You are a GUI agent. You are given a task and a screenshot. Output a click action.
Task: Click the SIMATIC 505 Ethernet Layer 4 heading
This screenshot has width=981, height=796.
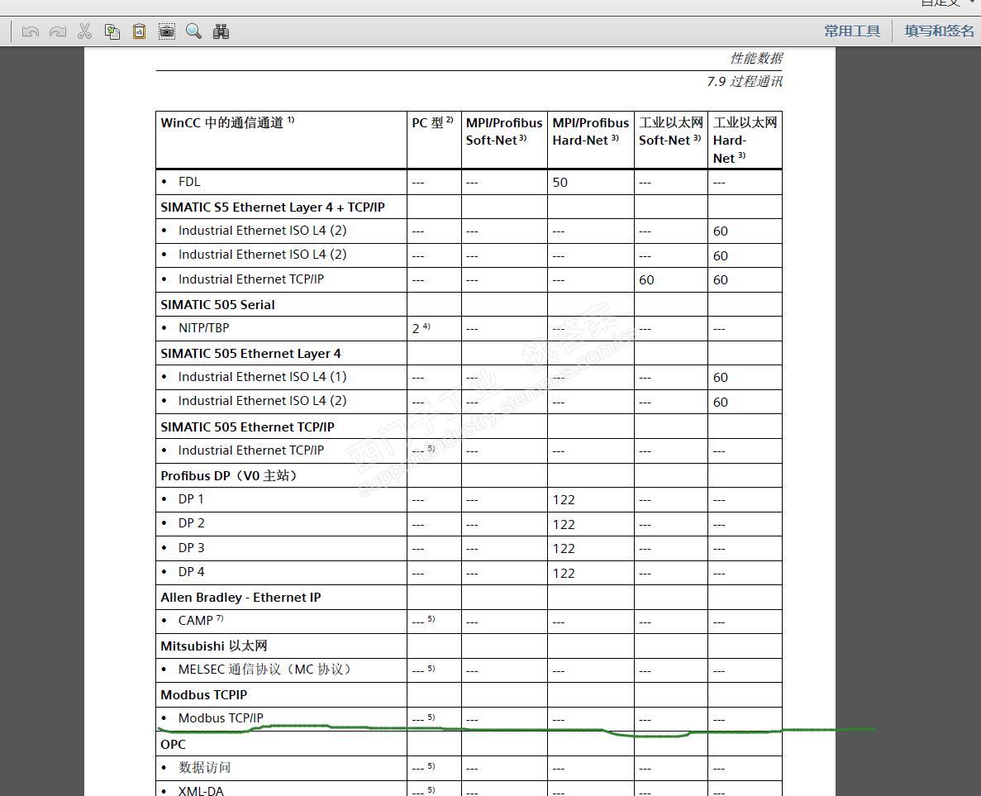pos(250,354)
